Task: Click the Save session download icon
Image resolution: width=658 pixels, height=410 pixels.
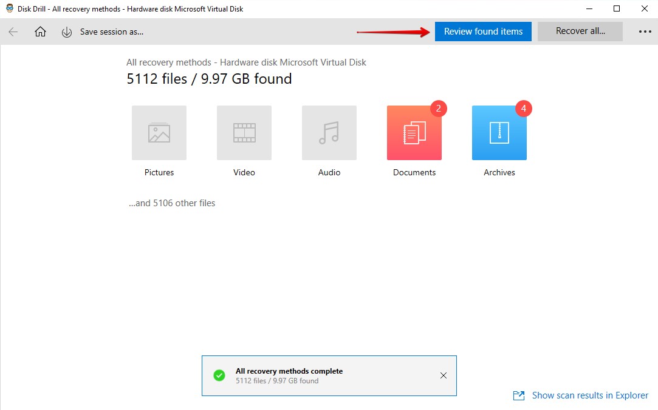Action: pyautogui.click(x=67, y=32)
